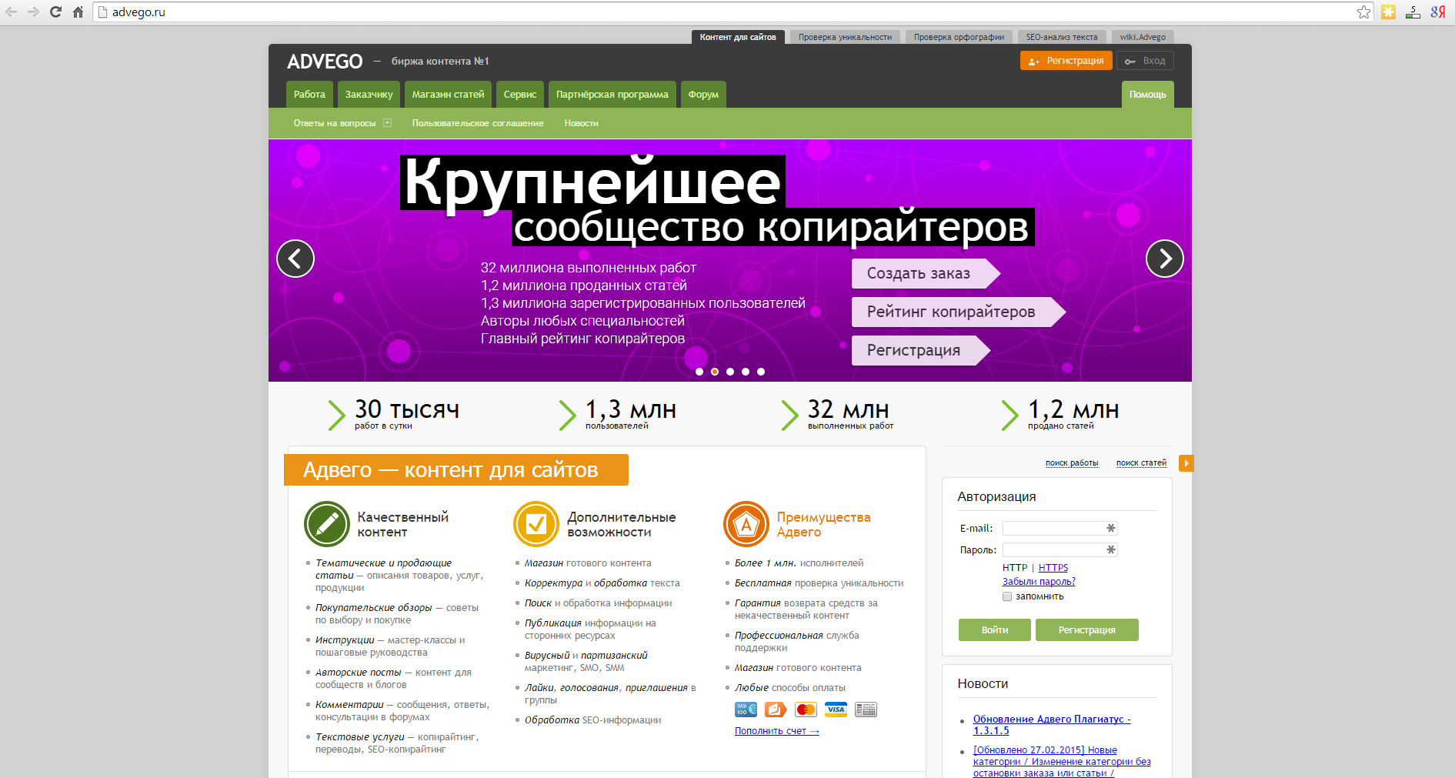The width and height of the screenshot is (1455, 778).
Task: Select the second orange slider dot
Action: click(x=715, y=372)
